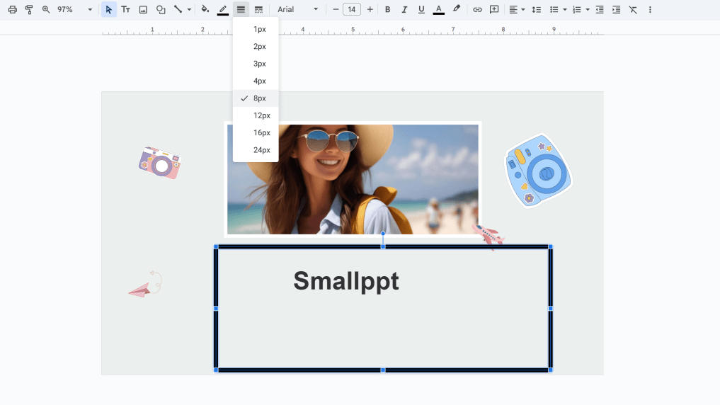Image resolution: width=720 pixels, height=405 pixels.
Task: Click the Insert link icon
Action: pyautogui.click(x=478, y=9)
